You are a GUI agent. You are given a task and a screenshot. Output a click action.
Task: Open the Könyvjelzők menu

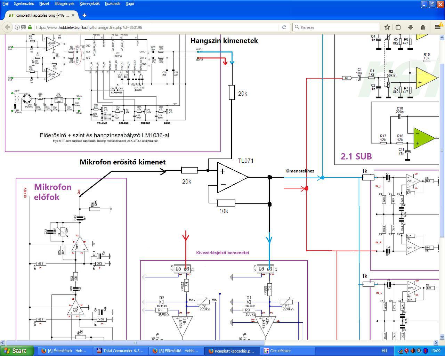90,3
